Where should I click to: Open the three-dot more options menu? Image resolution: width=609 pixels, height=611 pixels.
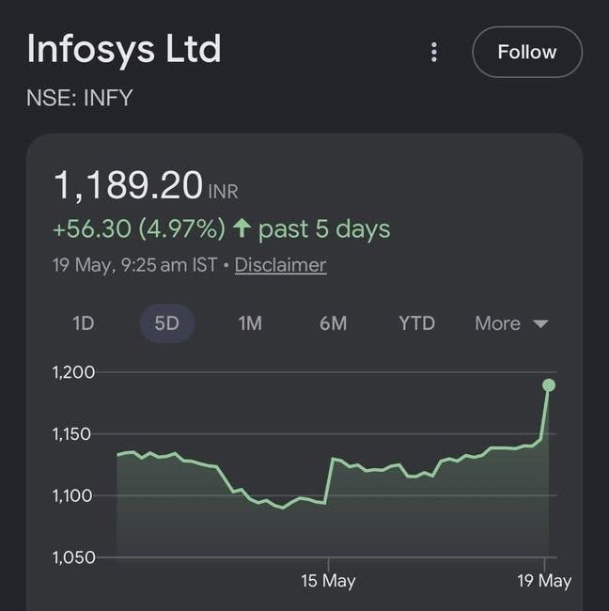[434, 52]
